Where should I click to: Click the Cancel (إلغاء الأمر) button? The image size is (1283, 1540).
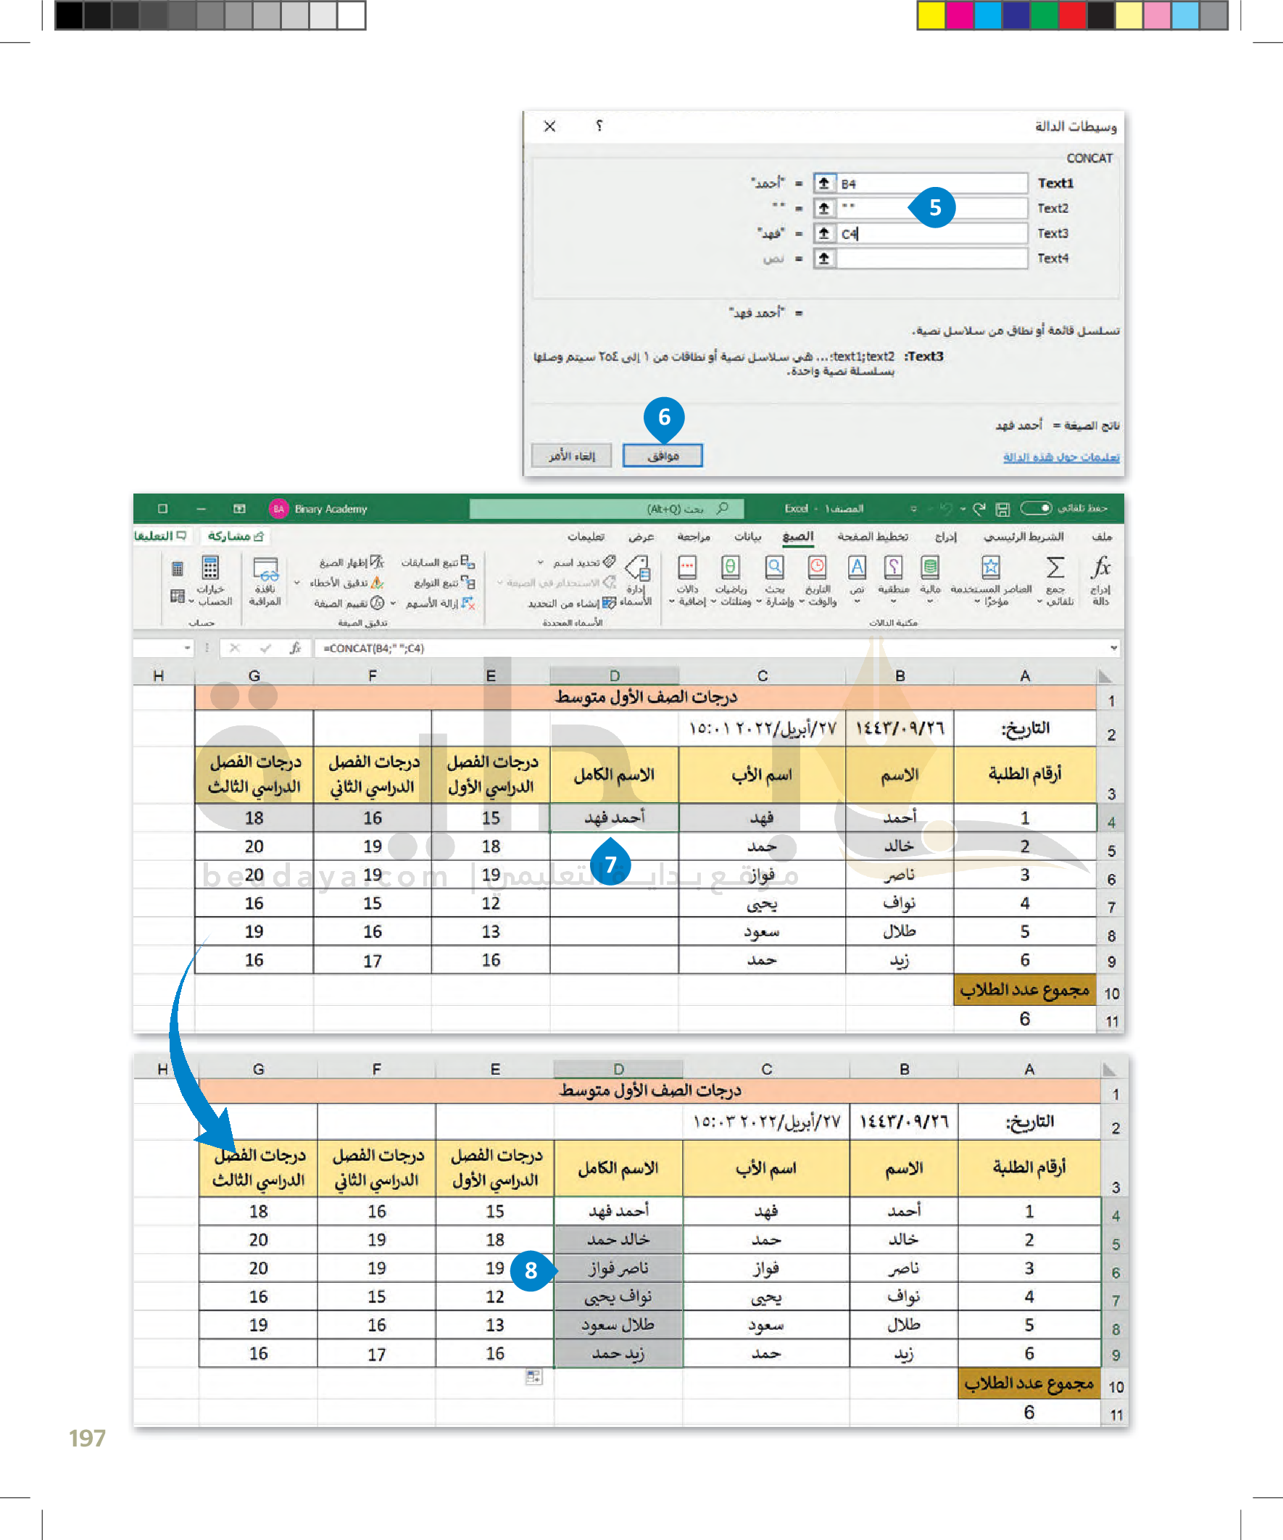(571, 456)
